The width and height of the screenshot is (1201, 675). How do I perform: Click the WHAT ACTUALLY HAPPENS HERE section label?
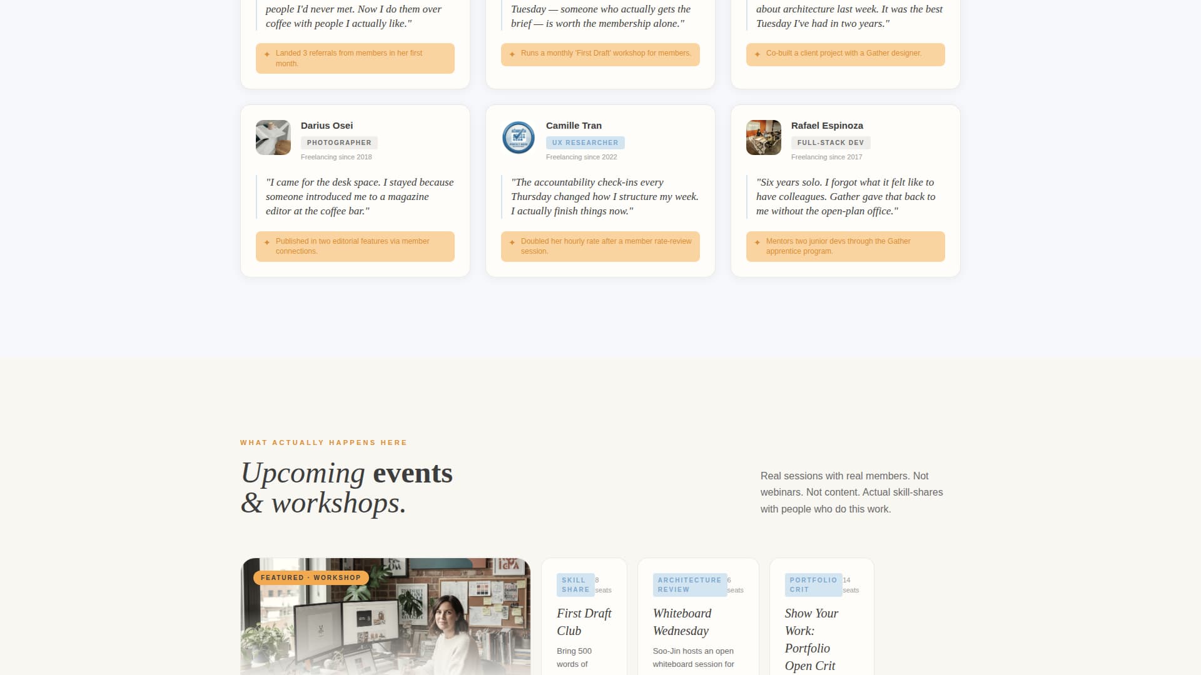pos(323,442)
